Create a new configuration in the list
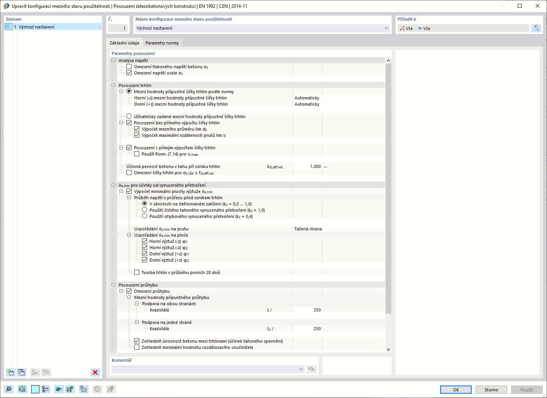 point(11,372)
